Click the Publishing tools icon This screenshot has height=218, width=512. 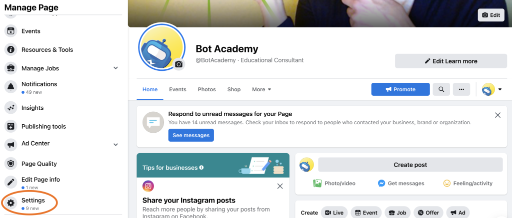coord(11,126)
